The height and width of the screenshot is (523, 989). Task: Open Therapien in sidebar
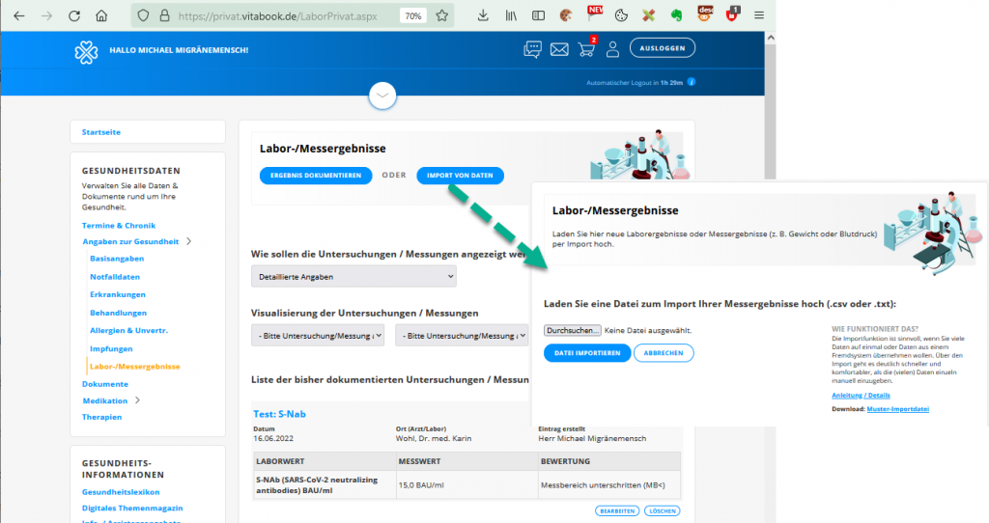pyautogui.click(x=101, y=417)
